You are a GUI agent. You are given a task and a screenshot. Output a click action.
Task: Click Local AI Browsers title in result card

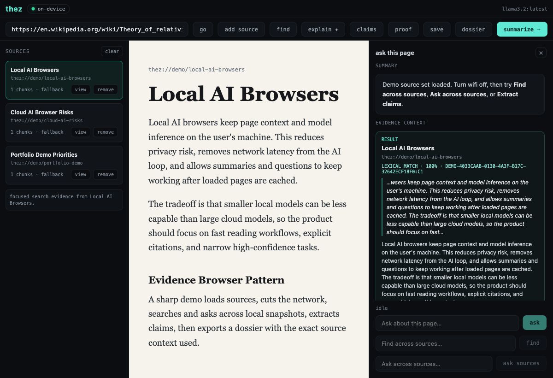[408, 148]
